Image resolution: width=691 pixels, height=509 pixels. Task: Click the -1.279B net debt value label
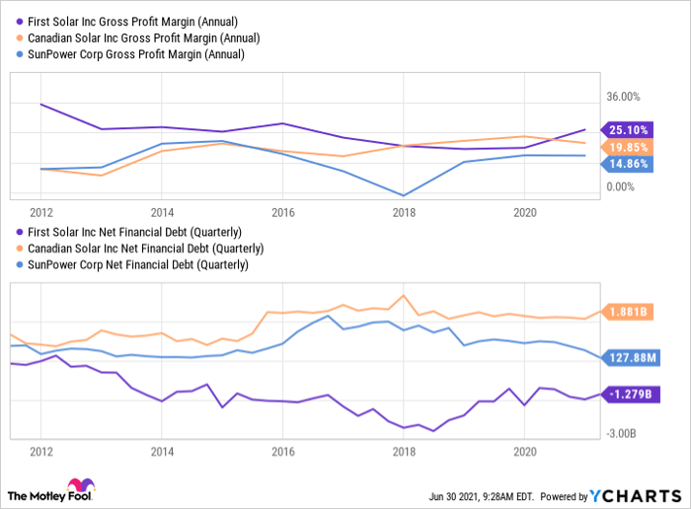628,396
